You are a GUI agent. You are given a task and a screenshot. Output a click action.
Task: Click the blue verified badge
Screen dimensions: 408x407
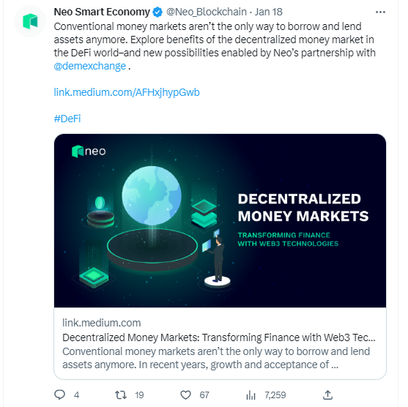point(157,12)
